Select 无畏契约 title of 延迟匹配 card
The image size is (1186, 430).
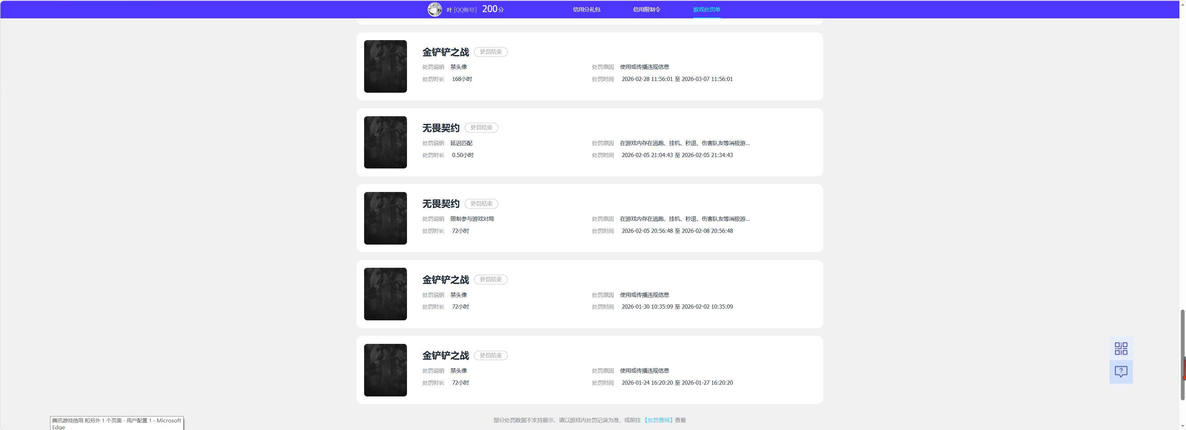tap(441, 128)
